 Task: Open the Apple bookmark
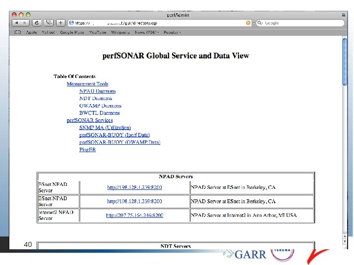pos(31,32)
